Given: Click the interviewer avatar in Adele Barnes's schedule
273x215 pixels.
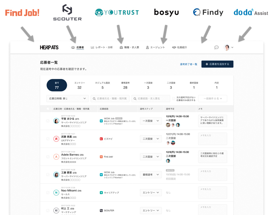Looking at the screenshot, I should pyautogui.click(x=168, y=161).
